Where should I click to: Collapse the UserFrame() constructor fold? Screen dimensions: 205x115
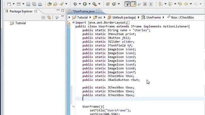pyautogui.click(x=73, y=106)
